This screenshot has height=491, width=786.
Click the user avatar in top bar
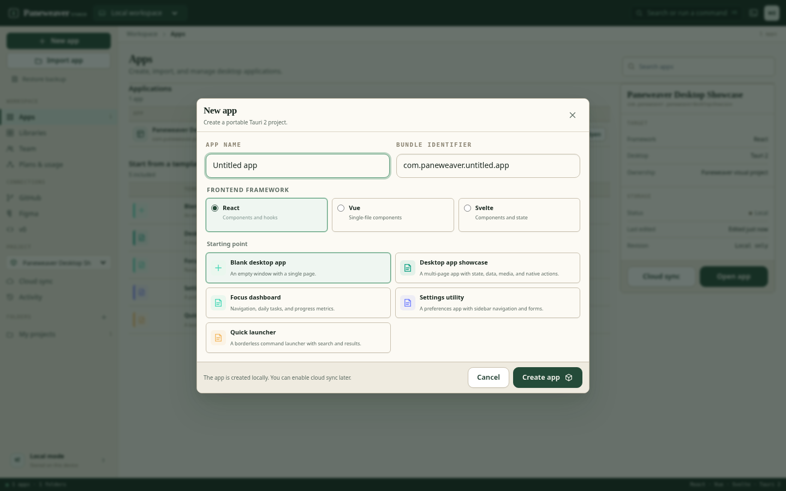click(x=771, y=13)
